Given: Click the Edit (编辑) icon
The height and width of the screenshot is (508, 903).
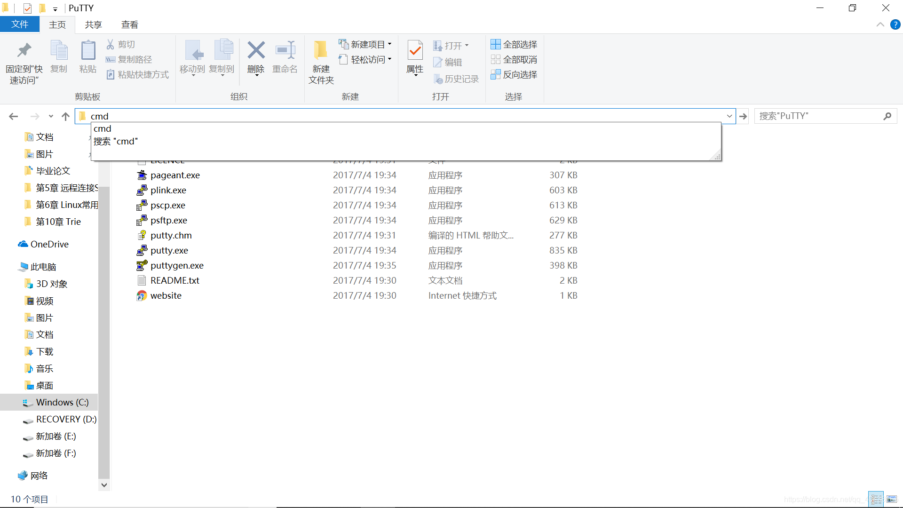Looking at the screenshot, I should (438, 62).
